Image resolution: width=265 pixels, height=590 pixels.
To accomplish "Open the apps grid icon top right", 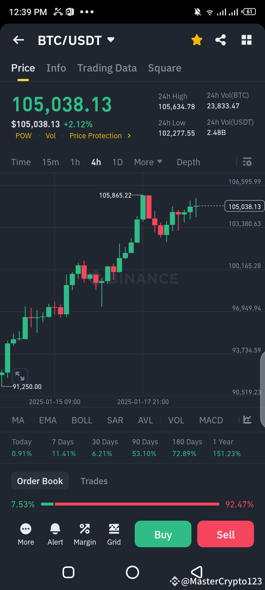I will (x=246, y=39).
